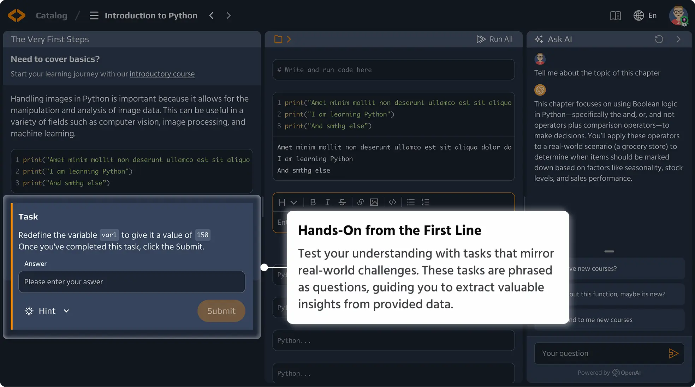Image resolution: width=695 pixels, height=387 pixels.
Task: Collapse the Ask AI panel chevron
Action: pos(678,39)
